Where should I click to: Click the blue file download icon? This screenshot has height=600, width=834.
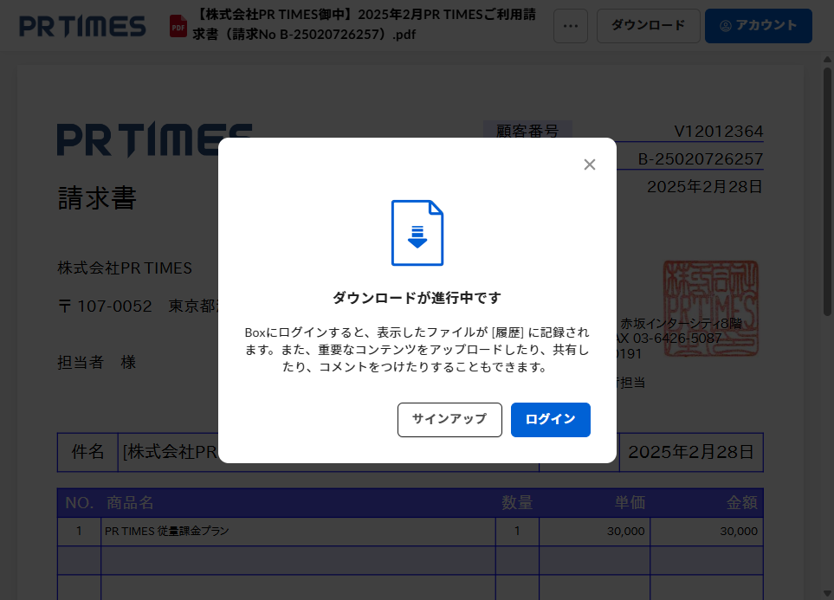click(417, 233)
